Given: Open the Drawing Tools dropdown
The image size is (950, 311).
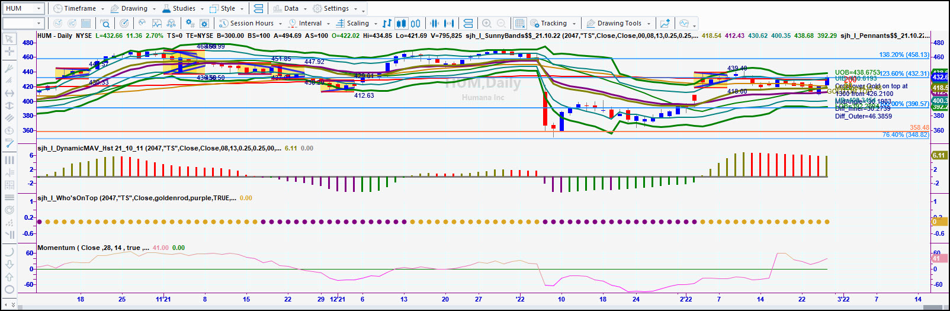Looking at the screenshot, I should [618, 23].
